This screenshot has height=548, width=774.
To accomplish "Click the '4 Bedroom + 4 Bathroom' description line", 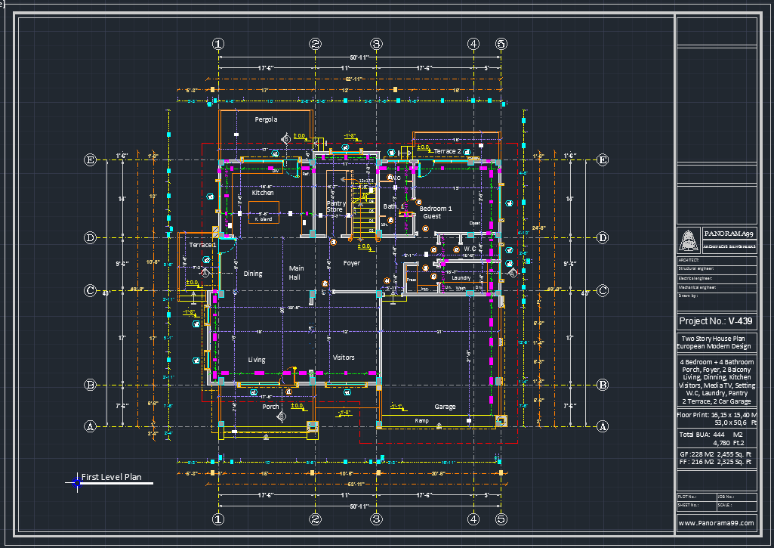I will pyautogui.click(x=717, y=362).
